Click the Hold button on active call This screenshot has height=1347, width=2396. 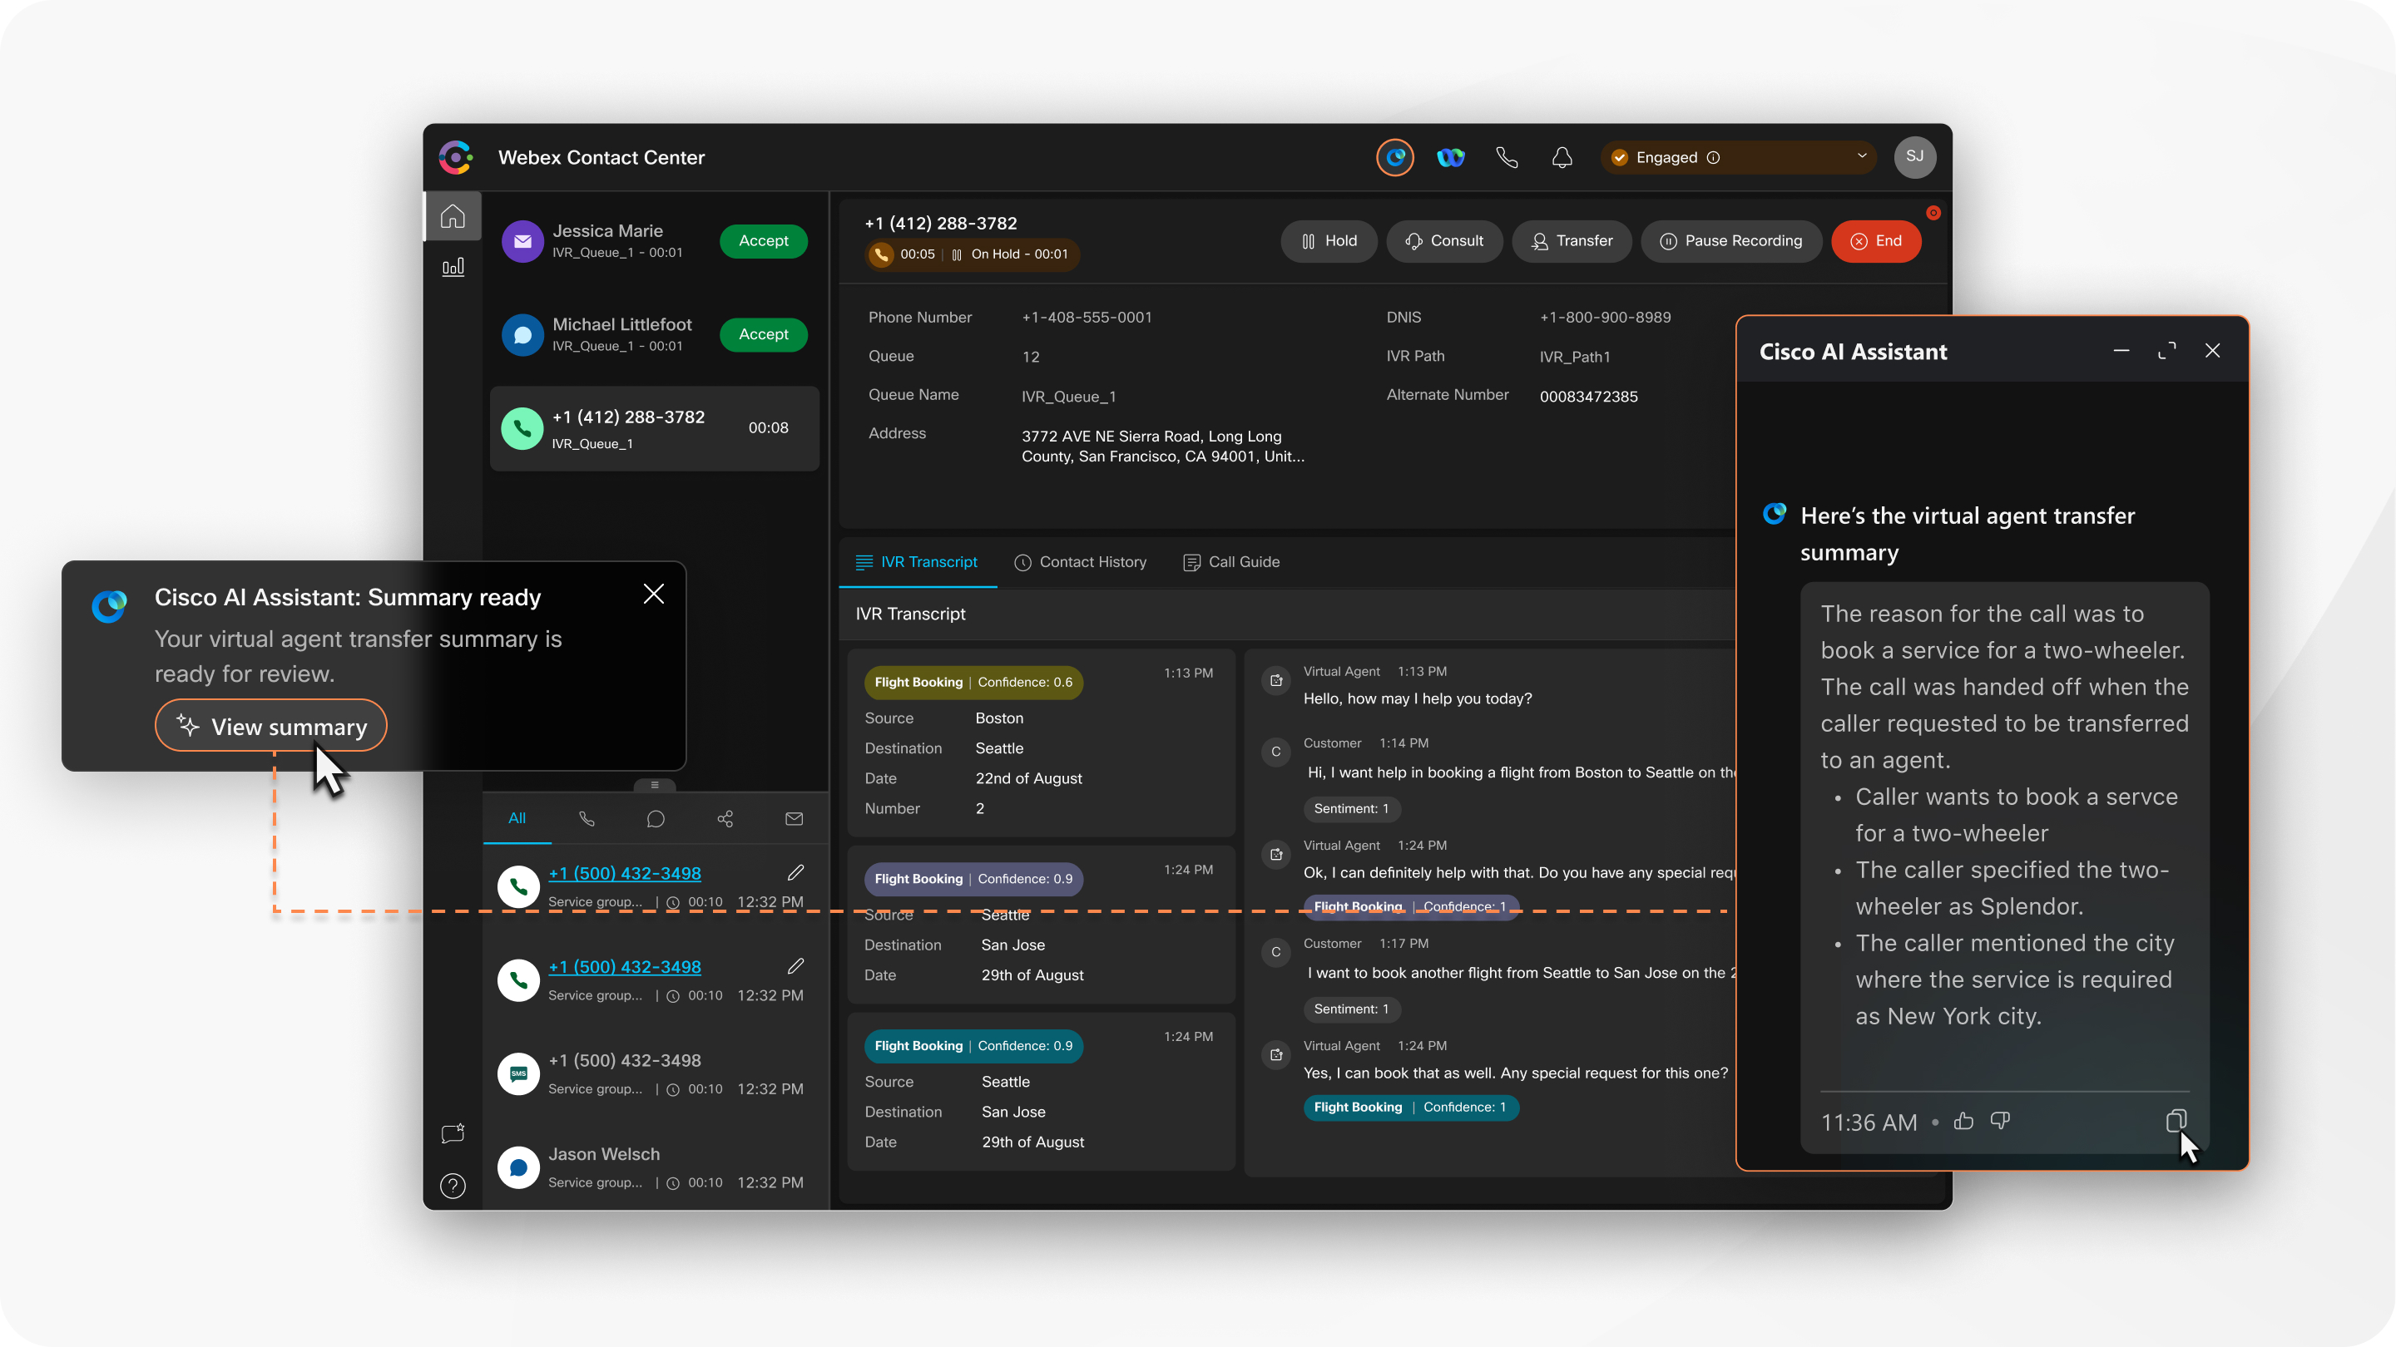(1329, 240)
